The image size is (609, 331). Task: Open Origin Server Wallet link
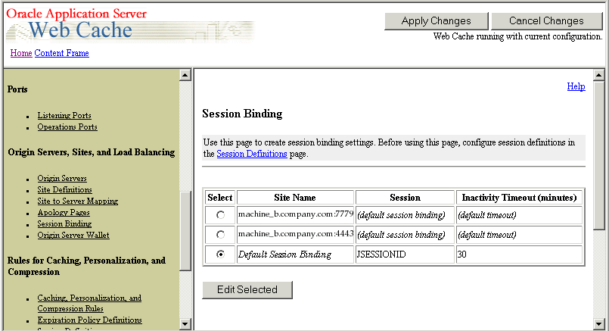tap(73, 235)
